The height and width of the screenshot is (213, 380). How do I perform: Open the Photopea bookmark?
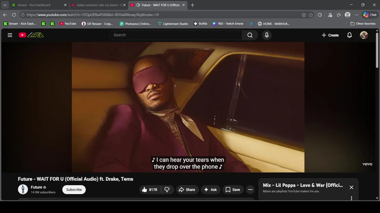(x=135, y=24)
